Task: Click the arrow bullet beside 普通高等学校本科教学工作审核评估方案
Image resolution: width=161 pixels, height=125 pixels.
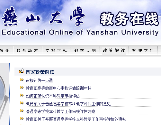Action: pyautogui.click(x=22, y=111)
